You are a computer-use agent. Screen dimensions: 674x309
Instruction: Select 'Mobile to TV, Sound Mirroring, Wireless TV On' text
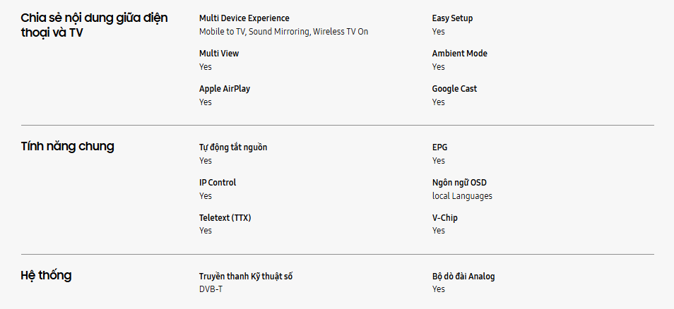283,32
